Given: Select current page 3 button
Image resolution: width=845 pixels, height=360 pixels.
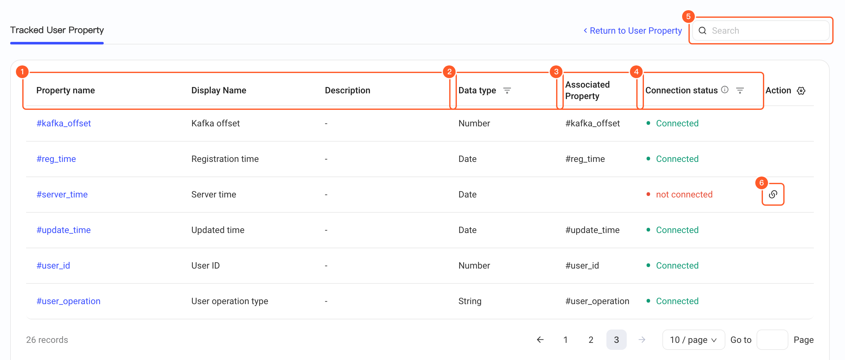Looking at the screenshot, I should tap(616, 340).
